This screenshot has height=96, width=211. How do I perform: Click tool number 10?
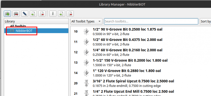76,31
